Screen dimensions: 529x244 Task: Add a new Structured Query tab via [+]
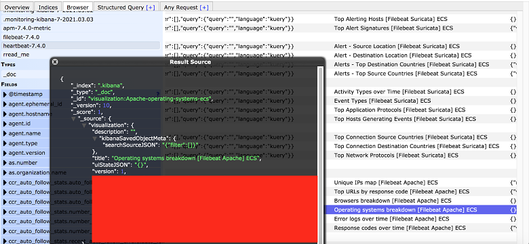[x=151, y=7]
